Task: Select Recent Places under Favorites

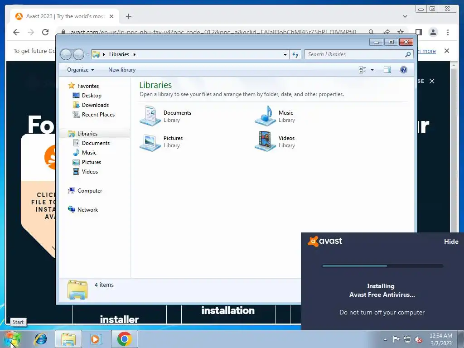Action: coord(98,114)
